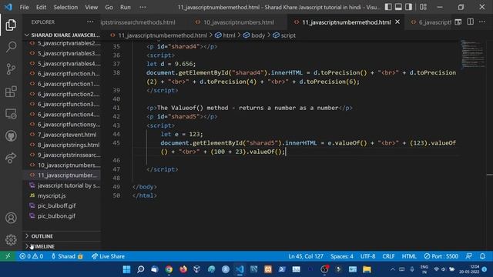Open the Windows Start button
Screen dimensions: 493x277
126,269
